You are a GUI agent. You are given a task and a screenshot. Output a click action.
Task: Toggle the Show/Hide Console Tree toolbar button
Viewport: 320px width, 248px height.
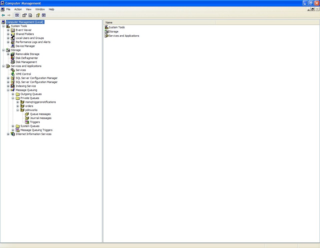17,15
